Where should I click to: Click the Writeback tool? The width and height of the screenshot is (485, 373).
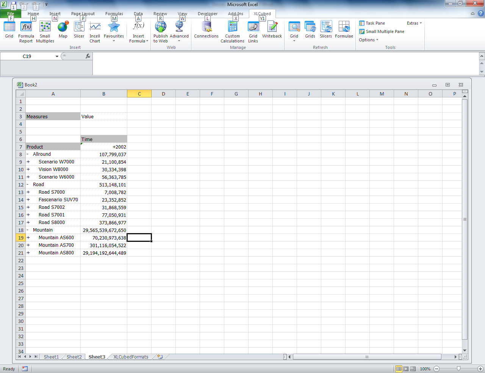click(x=272, y=30)
